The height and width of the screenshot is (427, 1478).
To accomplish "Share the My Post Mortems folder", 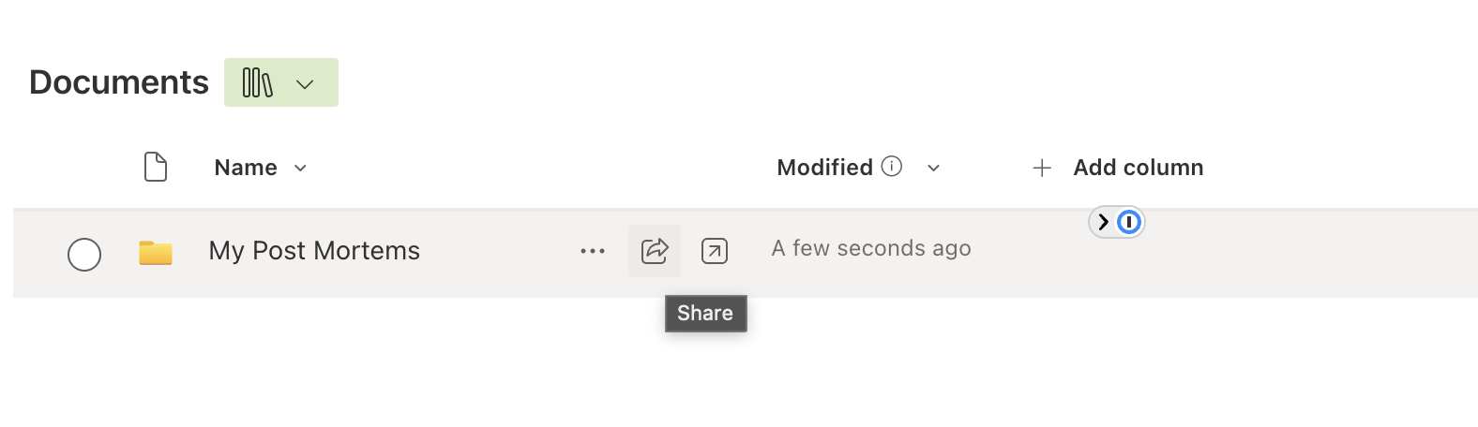I will tap(655, 251).
